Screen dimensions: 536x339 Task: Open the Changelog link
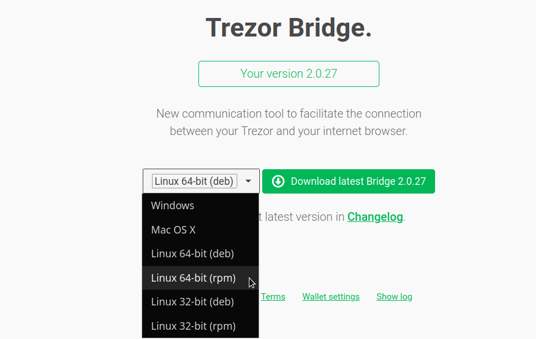pyautogui.click(x=375, y=217)
